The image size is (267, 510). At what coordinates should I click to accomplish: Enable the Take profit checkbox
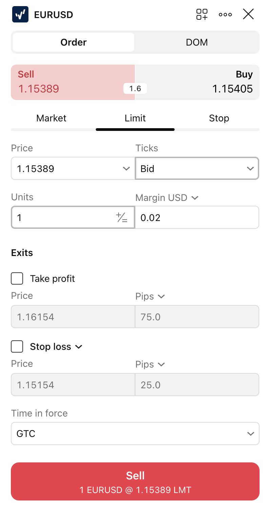pyautogui.click(x=17, y=279)
